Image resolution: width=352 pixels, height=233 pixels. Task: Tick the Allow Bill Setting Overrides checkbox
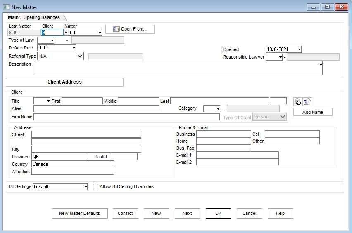click(x=96, y=187)
